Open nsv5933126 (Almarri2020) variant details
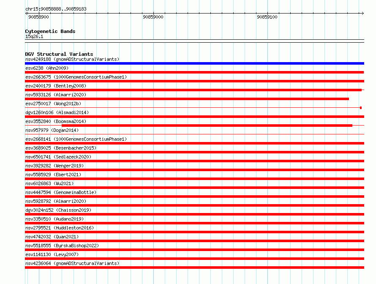 [x=56, y=95]
